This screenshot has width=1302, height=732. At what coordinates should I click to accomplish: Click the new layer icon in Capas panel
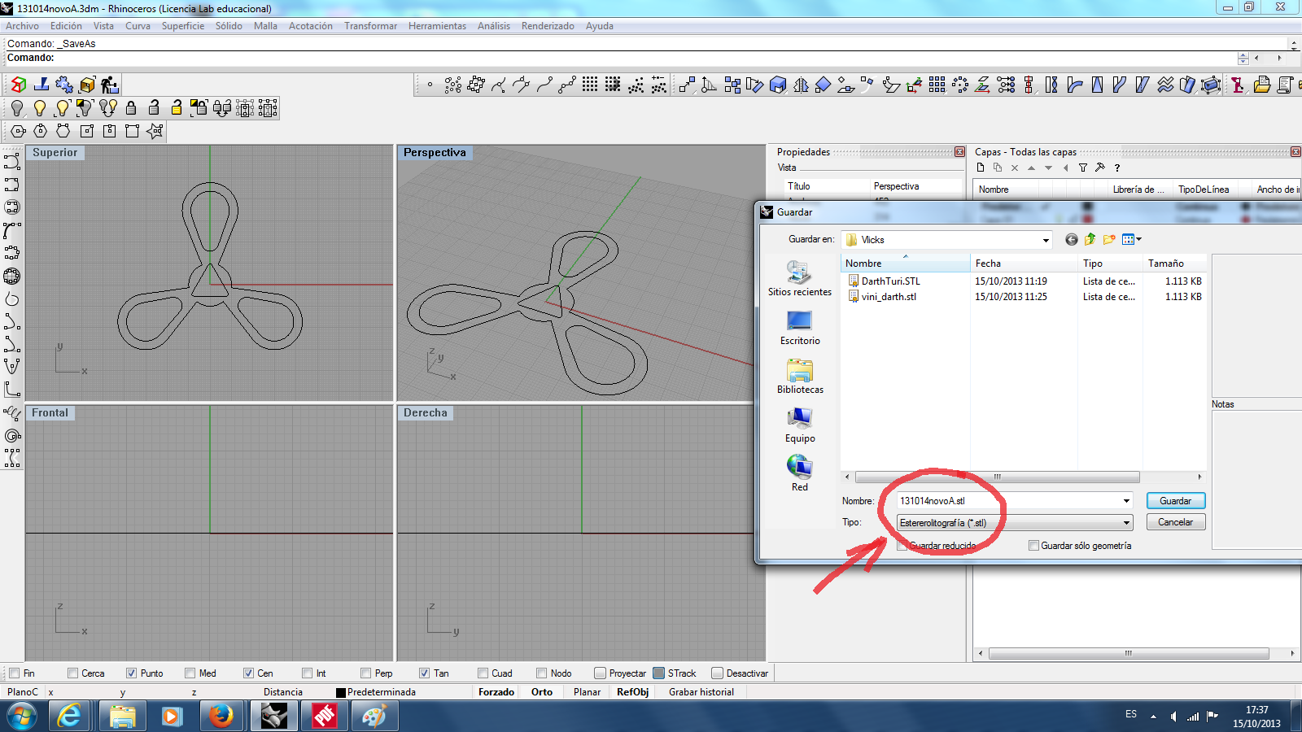tap(981, 168)
